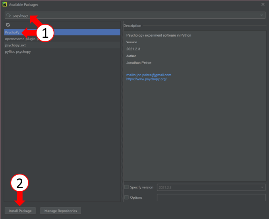This screenshot has height=219, width=269.
Task: Enable the Specify version checkbox
Action: 126,187
